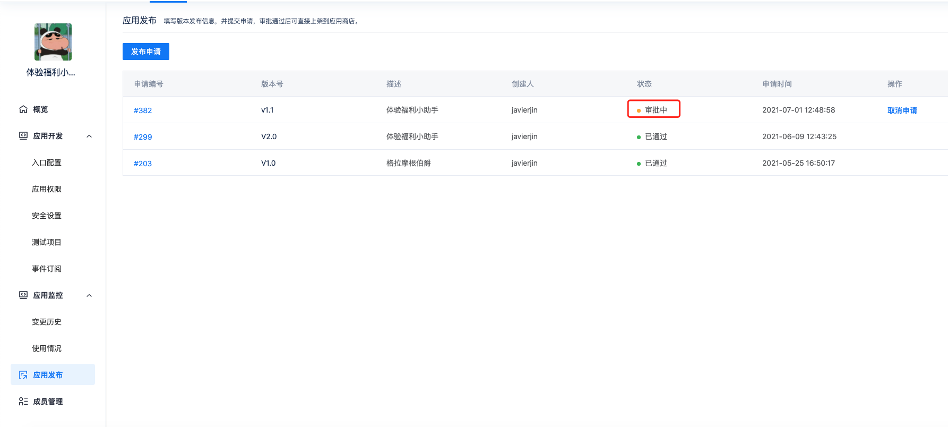Screen dimensions: 948x427
Task: Click the 格拉摩根伯爵 description cell
Action: tap(409, 163)
